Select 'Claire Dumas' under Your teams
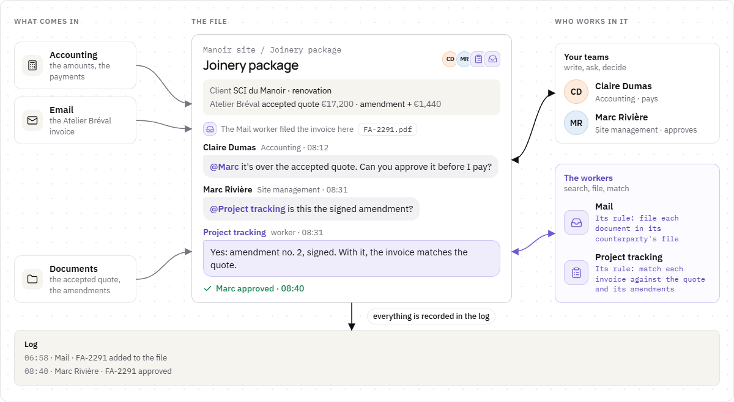The width and height of the screenshot is (734, 402). (x=623, y=86)
